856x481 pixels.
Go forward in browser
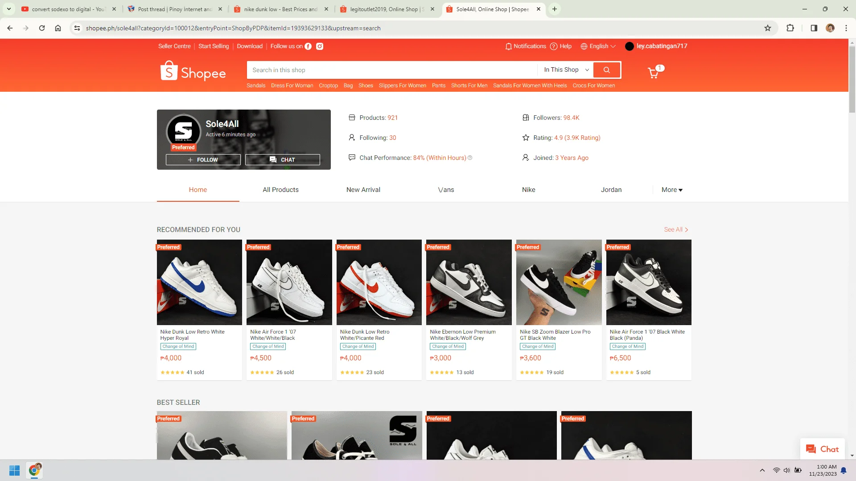[x=26, y=28]
